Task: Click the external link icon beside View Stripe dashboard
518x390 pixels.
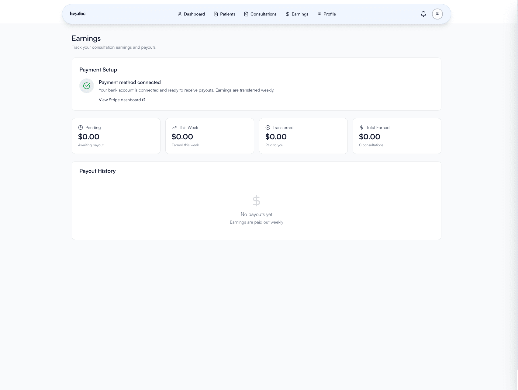Action: coord(143,99)
